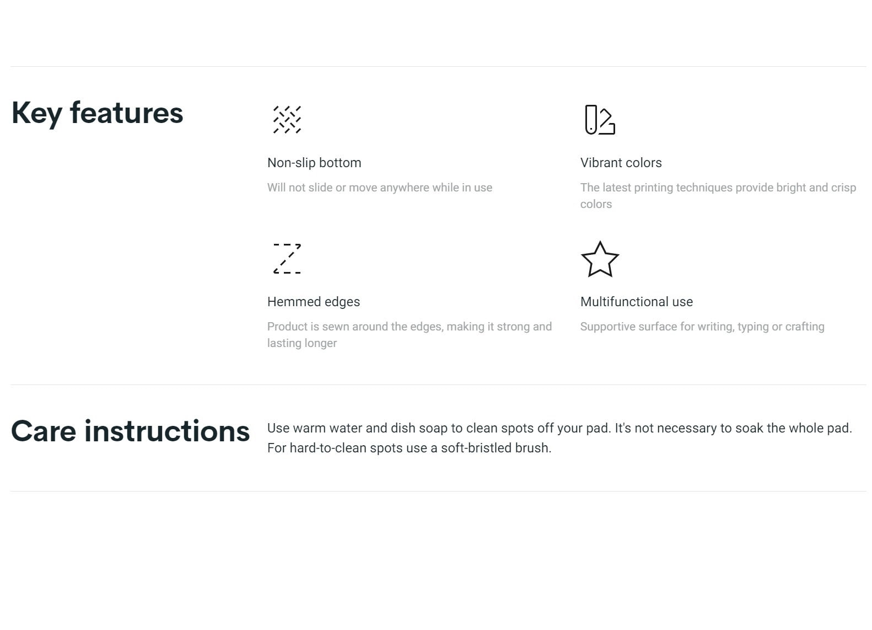This screenshot has width=872, height=630.
Task: Click the latest printing techniques description
Action: click(x=718, y=196)
